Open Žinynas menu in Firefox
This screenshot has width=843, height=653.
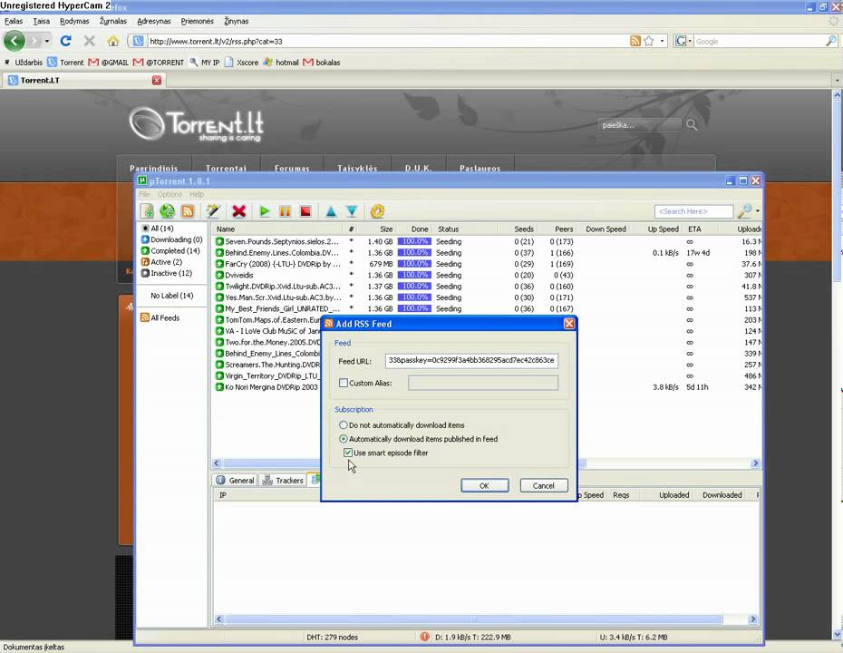coord(237,21)
